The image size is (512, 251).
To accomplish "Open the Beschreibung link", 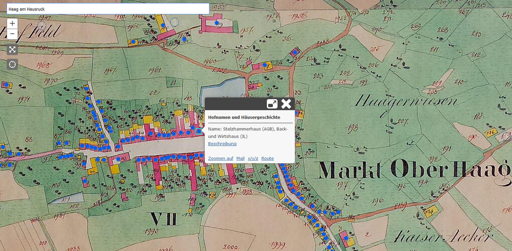I will pyautogui.click(x=222, y=144).
